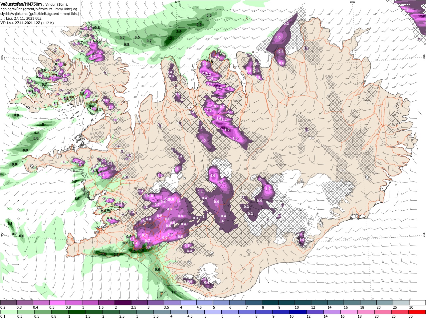
Task: Click the 20–25 pink swatch in lower scale
Action: 383,312
